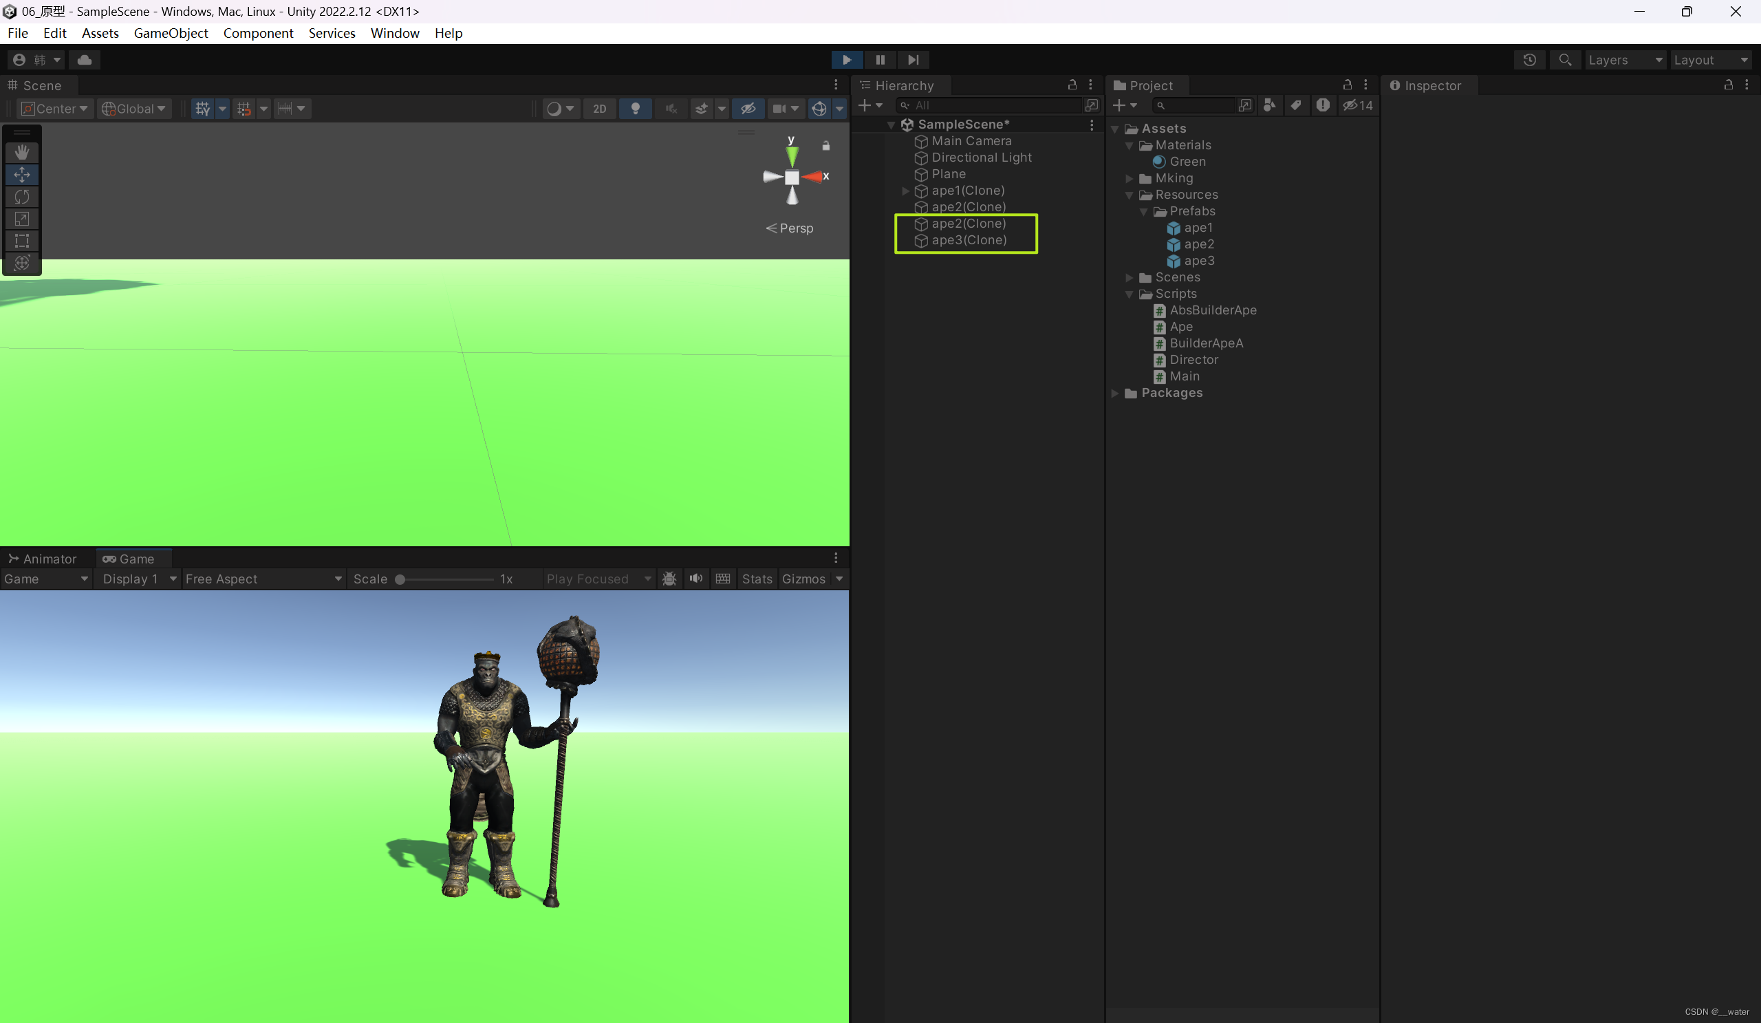Click the 2D view toggle icon

tap(599, 109)
